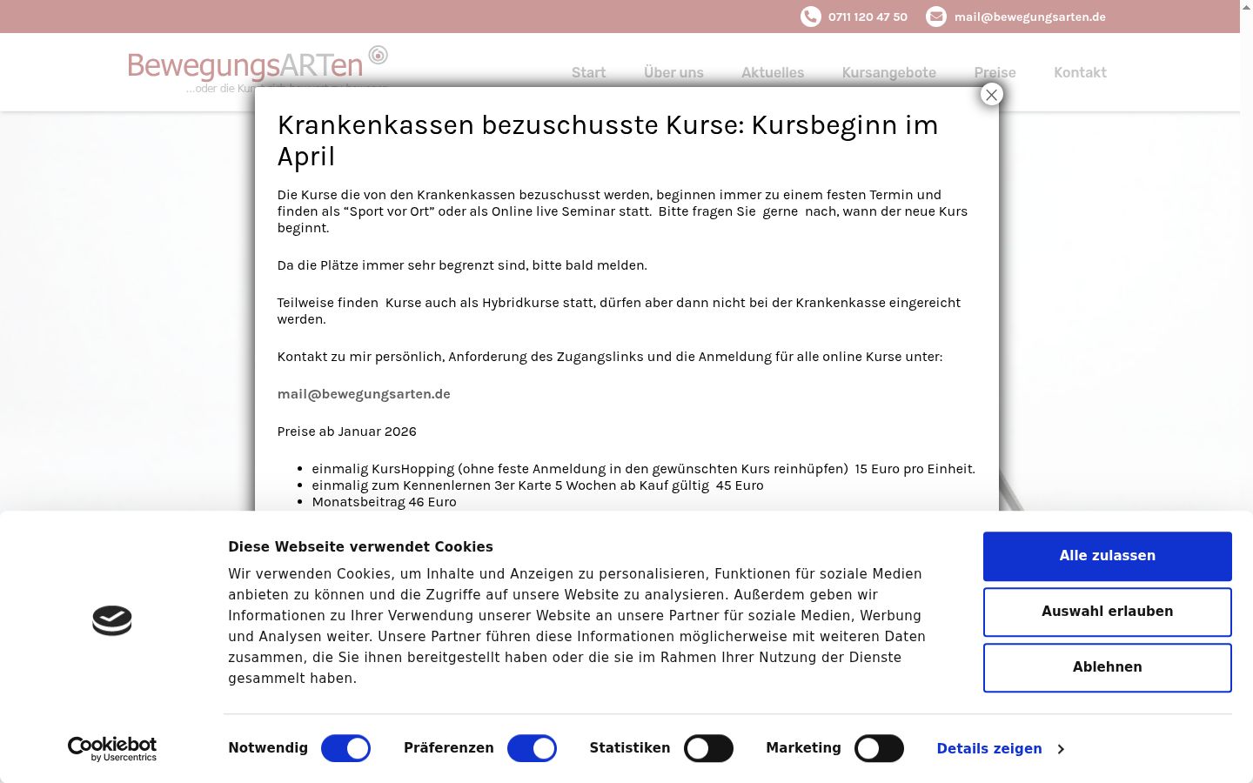Go to the Aktuelles menu item
Viewport: 1253px width, 783px height.
773,72
